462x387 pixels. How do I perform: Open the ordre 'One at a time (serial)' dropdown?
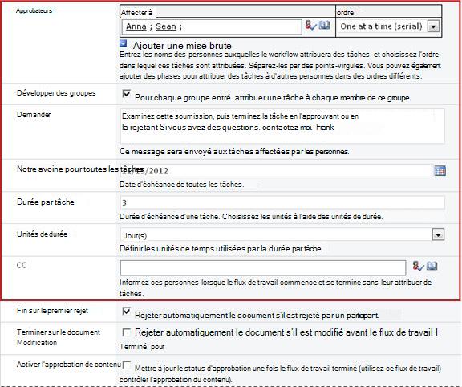pos(433,26)
